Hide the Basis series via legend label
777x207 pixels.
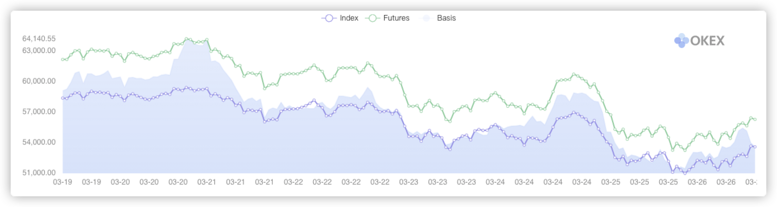(446, 18)
